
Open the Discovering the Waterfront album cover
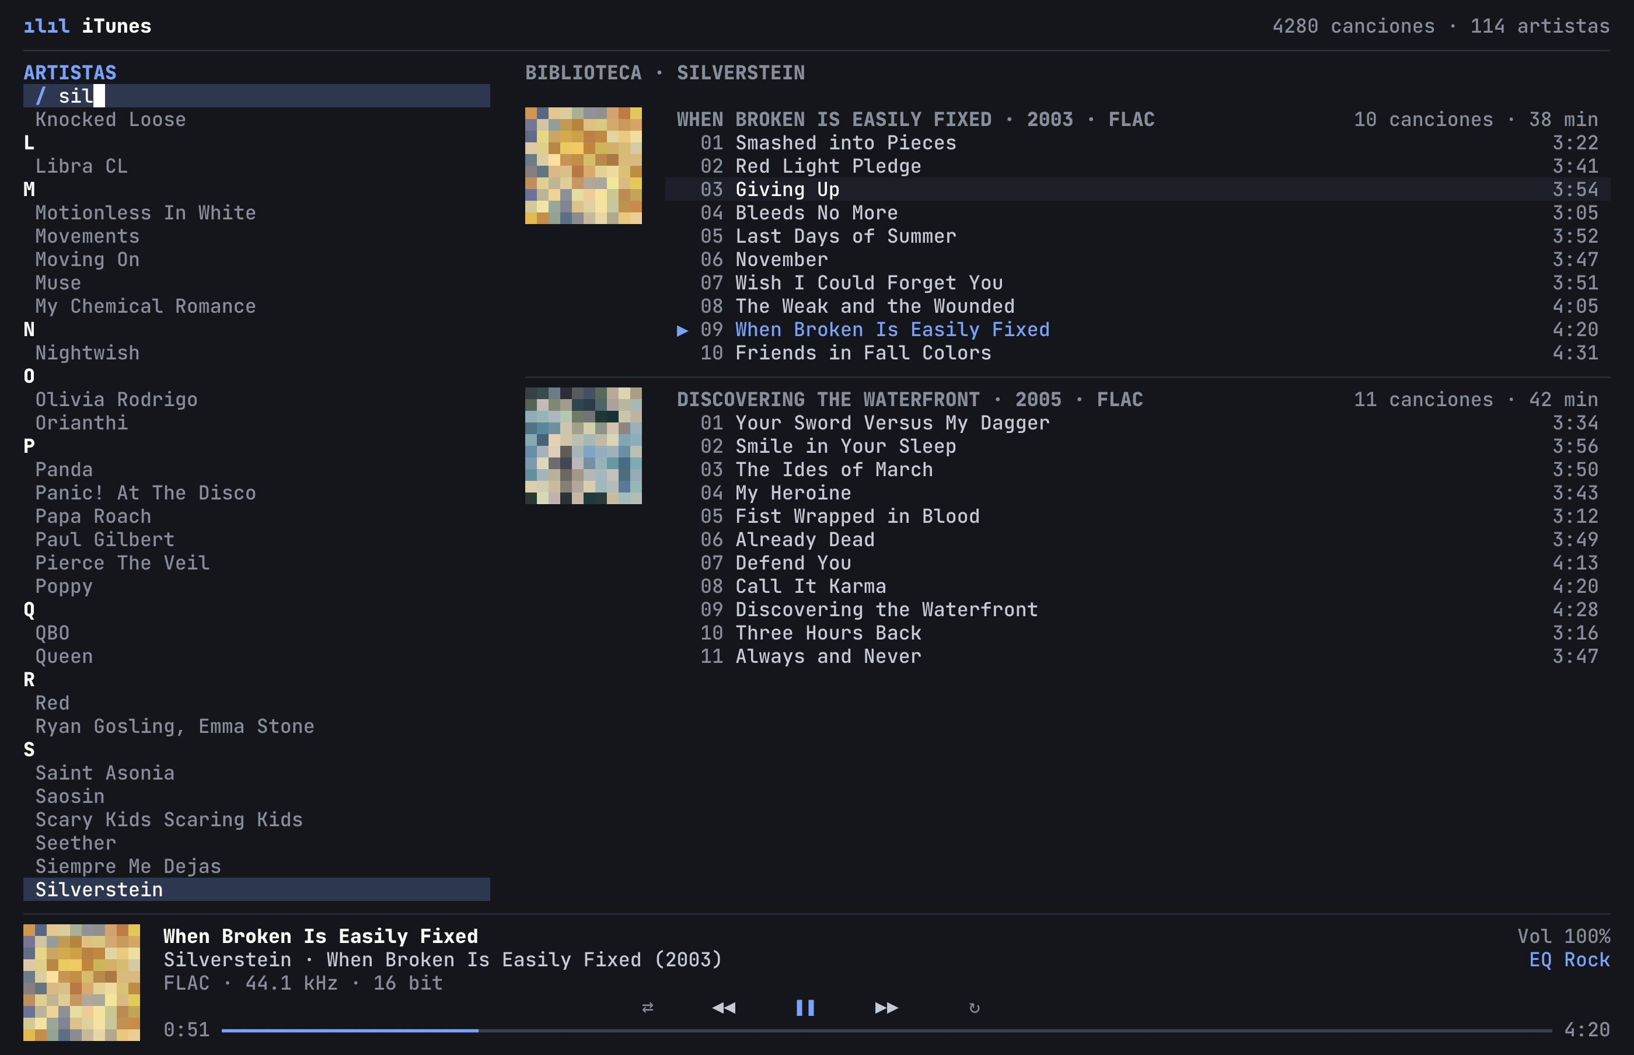(583, 445)
